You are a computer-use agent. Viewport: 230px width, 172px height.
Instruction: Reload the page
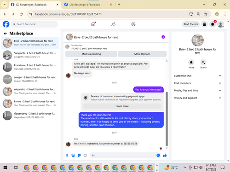[21, 14]
